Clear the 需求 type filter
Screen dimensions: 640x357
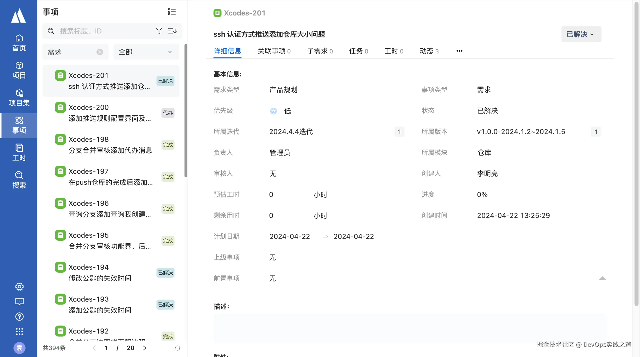[100, 52]
